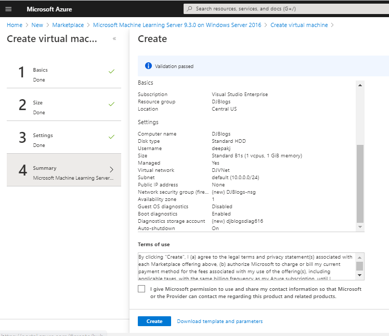
Task: Click the 'Public IP address' label
Action: [158, 184]
